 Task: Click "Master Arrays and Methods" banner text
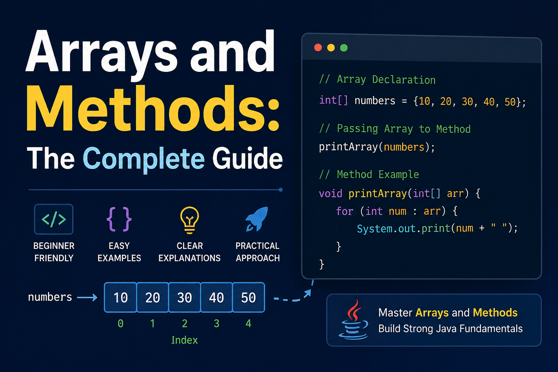pyautogui.click(x=448, y=313)
